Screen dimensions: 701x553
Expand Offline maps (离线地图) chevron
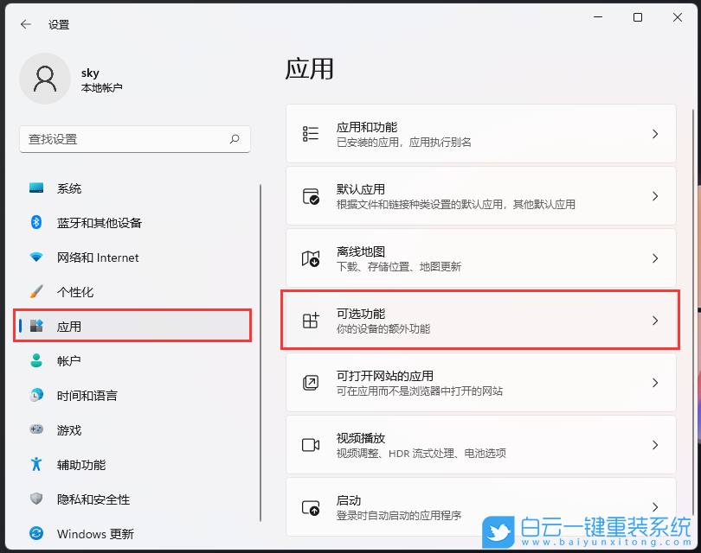pos(656,257)
